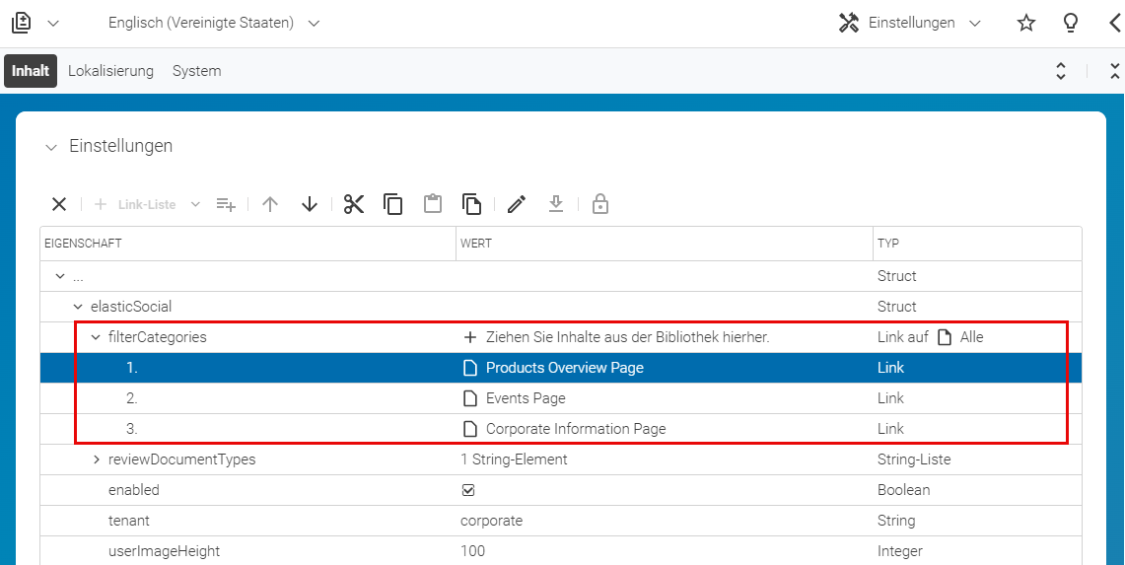
Task: Collapse the filterCategories node
Action: click(x=96, y=337)
